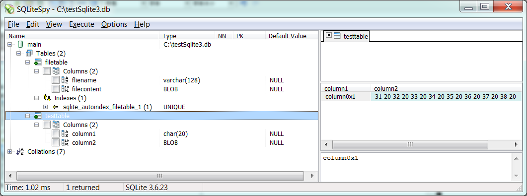Click the text-type icon beside fliename
This screenshot has height=196, width=527.
pos(65,80)
